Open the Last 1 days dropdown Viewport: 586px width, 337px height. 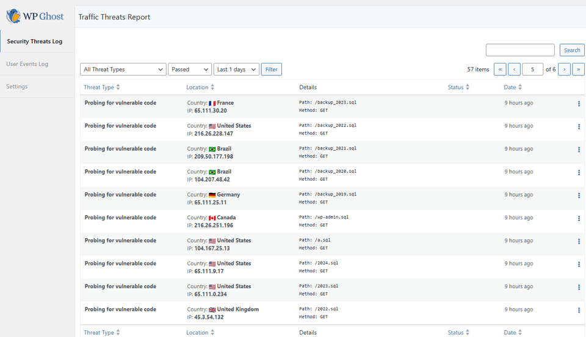[236, 70]
